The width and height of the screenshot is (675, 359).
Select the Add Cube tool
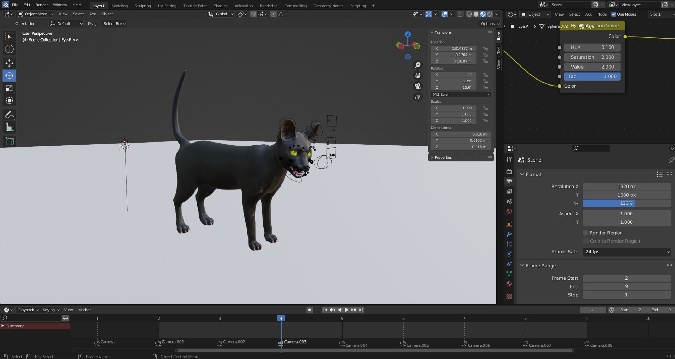pyautogui.click(x=9, y=141)
